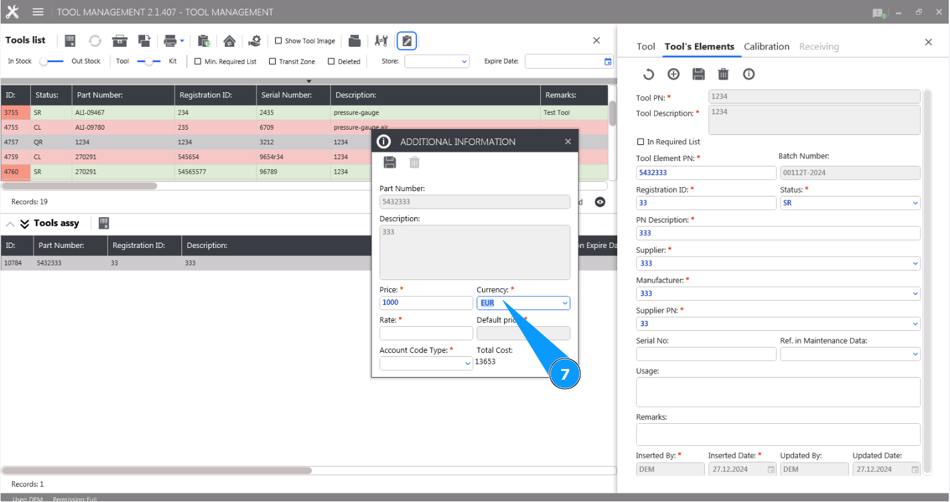Close the tool details side panel
The height and width of the screenshot is (502, 950).
(929, 42)
